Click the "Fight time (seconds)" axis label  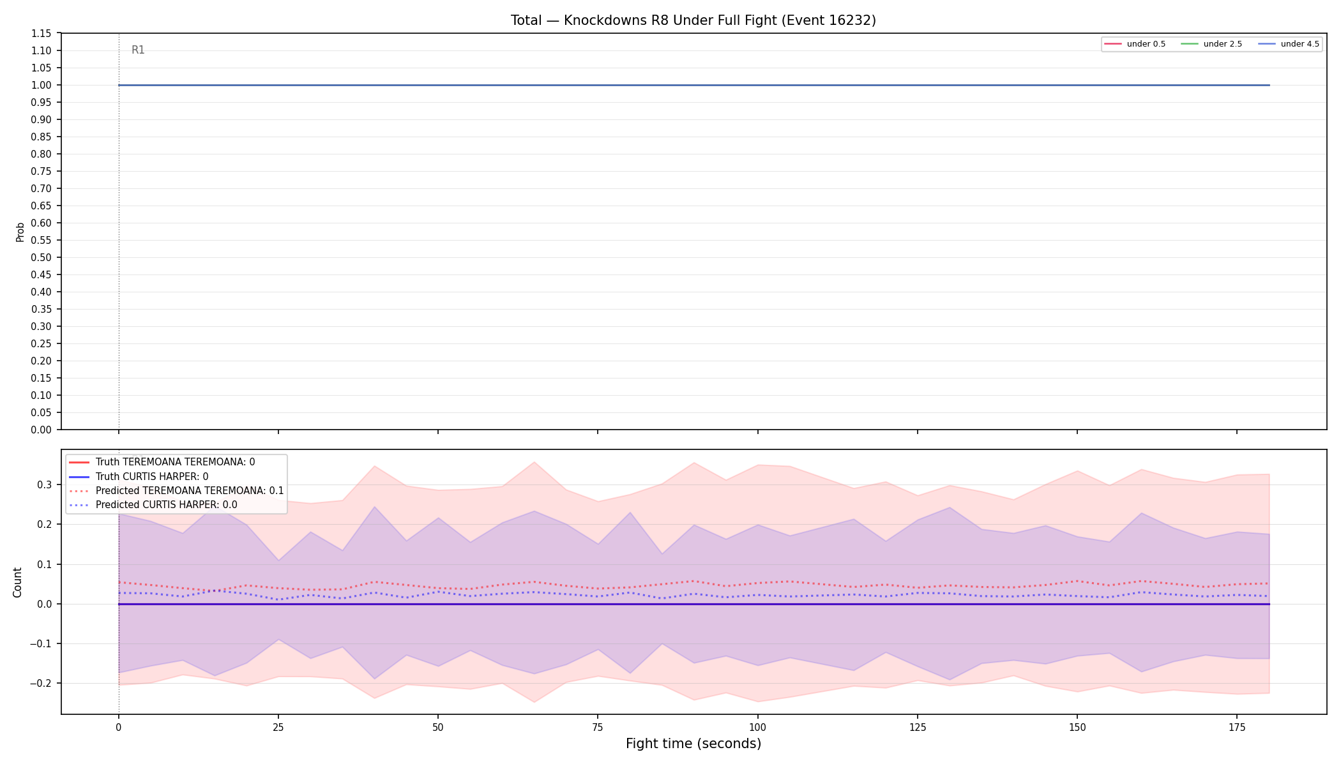(693, 744)
